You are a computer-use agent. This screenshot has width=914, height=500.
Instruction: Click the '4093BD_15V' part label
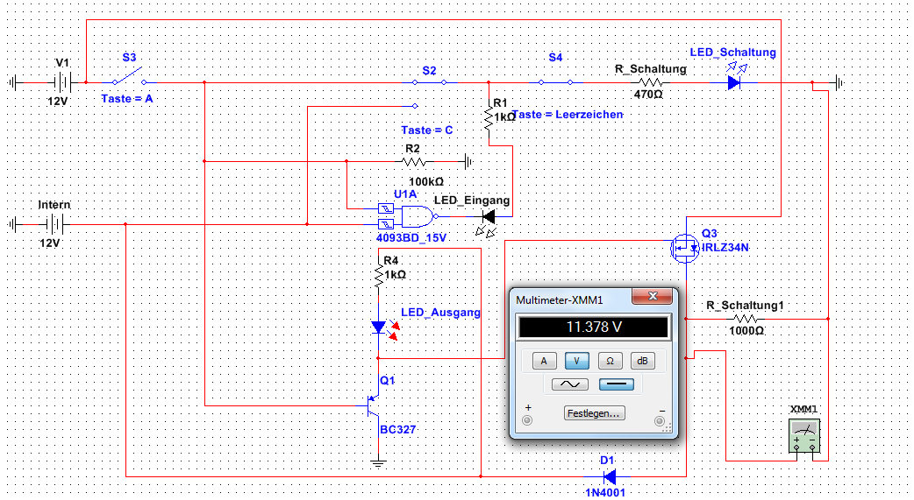[411, 237]
